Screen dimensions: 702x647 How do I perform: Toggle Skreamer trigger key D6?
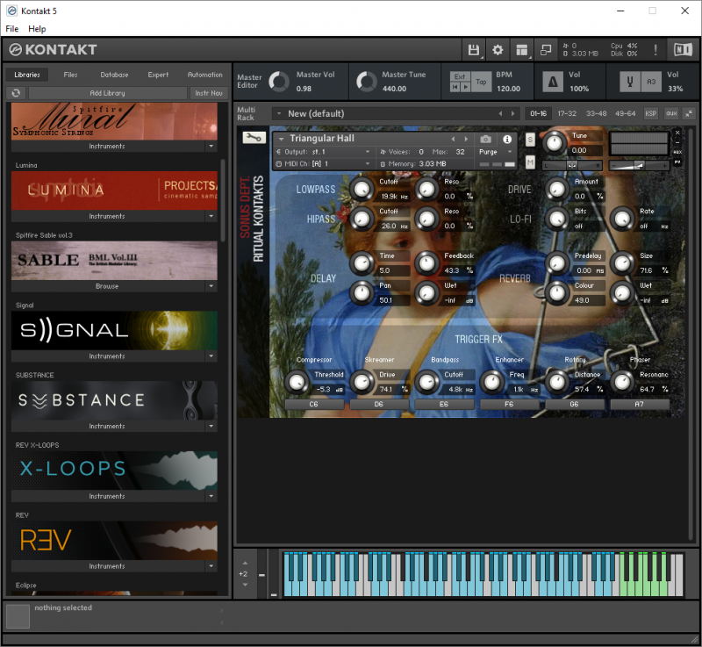pyautogui.click(x=379, y=405)
